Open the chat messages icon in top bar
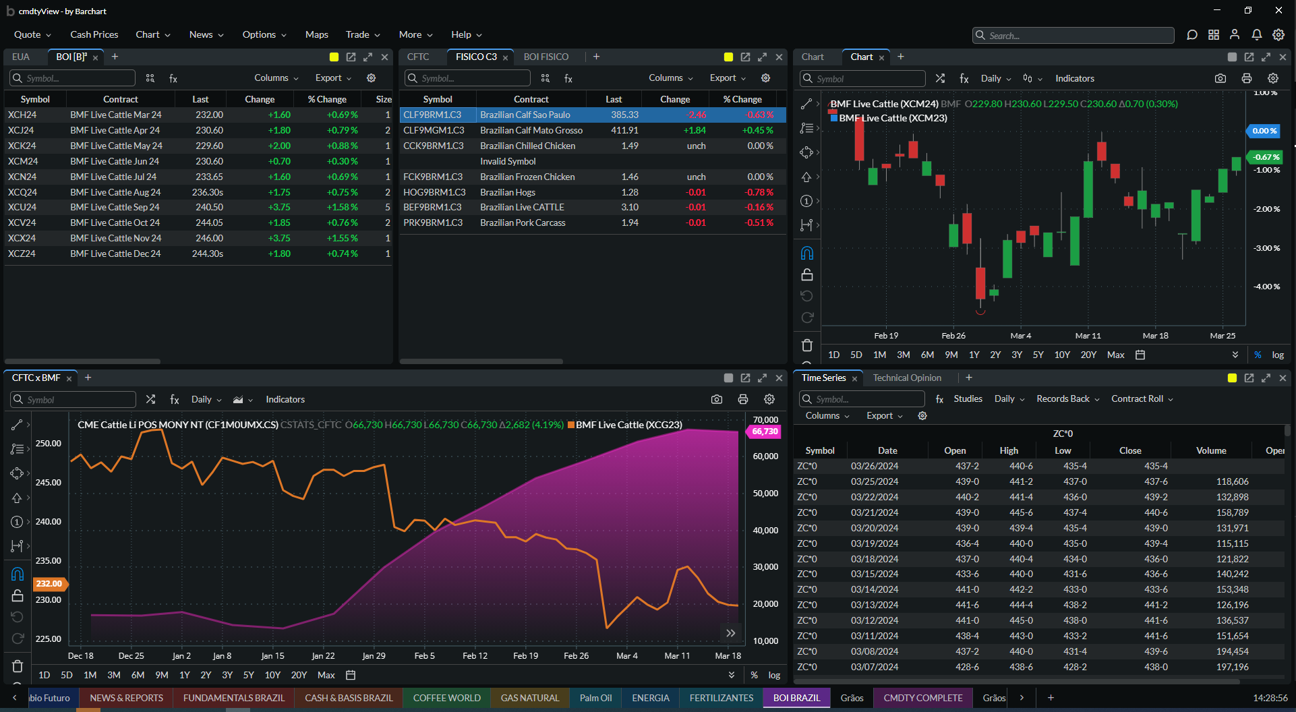Viewport: 1296px width, 712px height. pyautogui.click(x=1192, y=35)
